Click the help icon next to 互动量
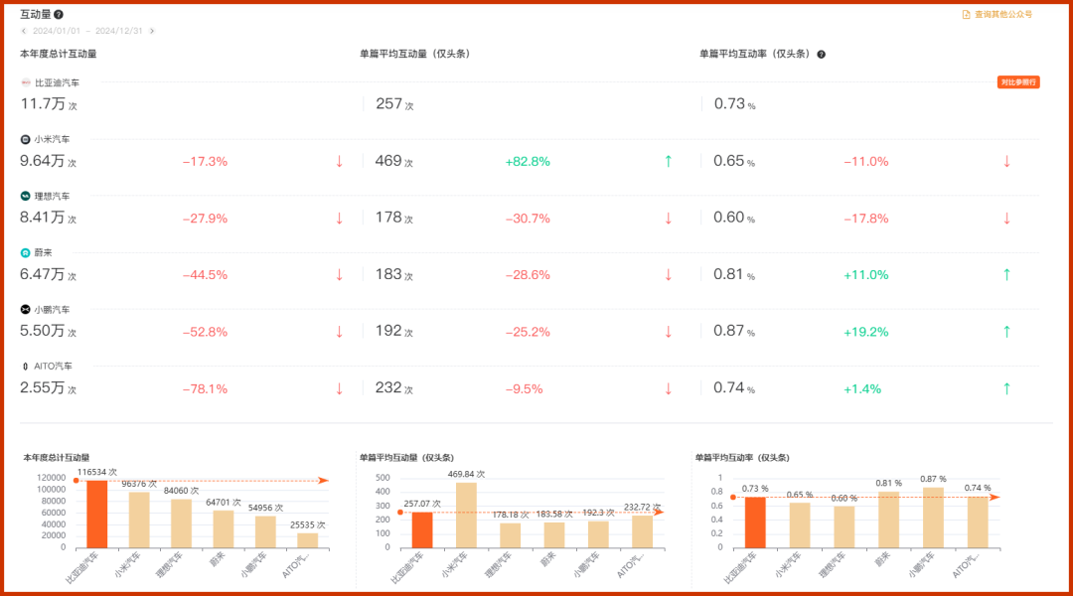The image size is (1073, 596). tap(59, 14)
